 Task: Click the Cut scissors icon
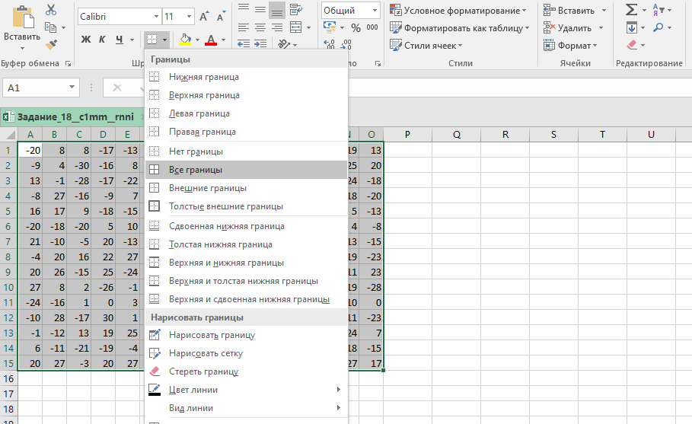tap(51, 10)
